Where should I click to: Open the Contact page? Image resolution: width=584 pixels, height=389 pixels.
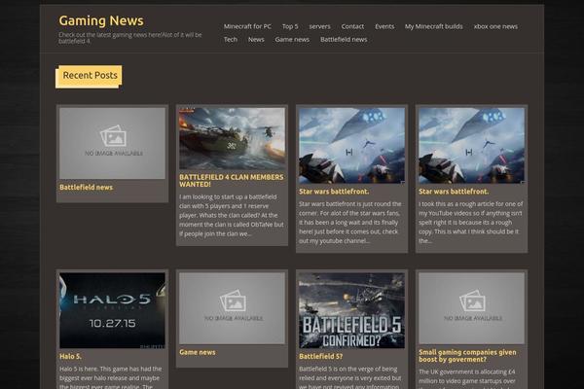(352, 26)
